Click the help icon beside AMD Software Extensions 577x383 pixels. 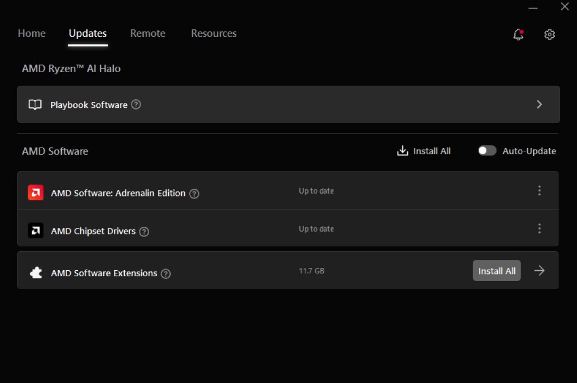pyautogui.click(x=165, y=273)
